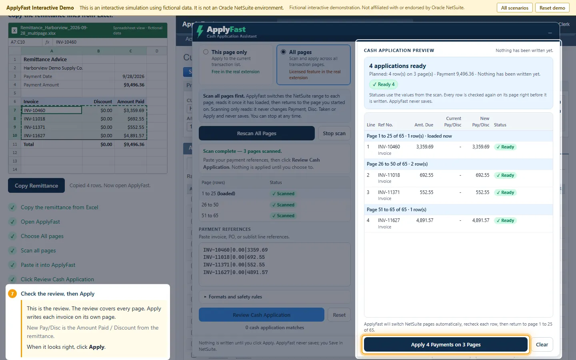Click the cell reference box A7:C10
Screen dimensions: 576x360
tap(25, 42)
